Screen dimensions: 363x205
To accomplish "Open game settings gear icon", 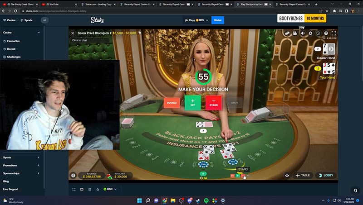I will [x=310, y=33].
